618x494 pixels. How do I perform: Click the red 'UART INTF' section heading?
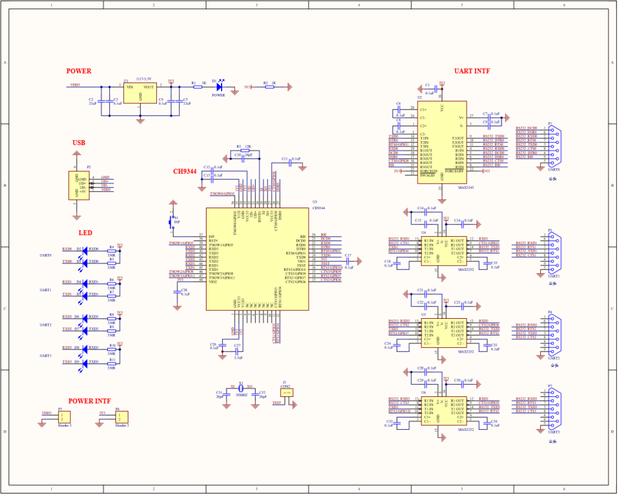(x=472, y=71)
